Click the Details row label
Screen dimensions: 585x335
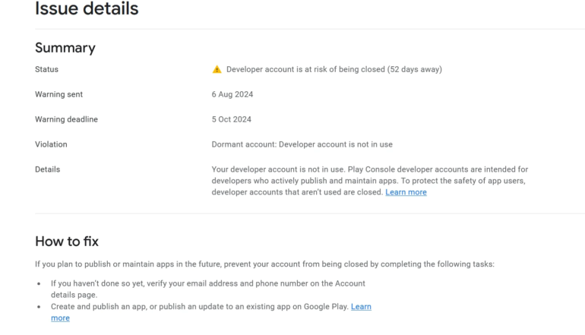tap(48, 169)
